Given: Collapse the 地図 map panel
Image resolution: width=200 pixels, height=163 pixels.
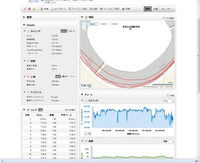Looking at the screenshot, I should 82,17.
